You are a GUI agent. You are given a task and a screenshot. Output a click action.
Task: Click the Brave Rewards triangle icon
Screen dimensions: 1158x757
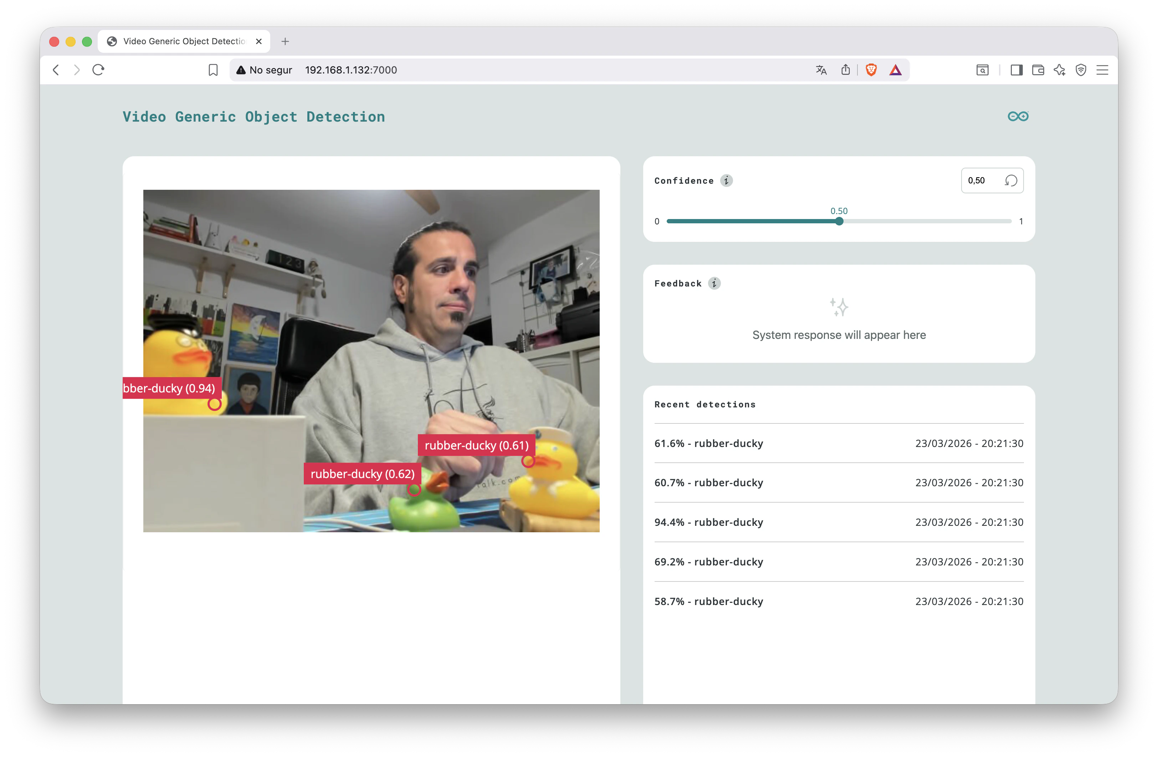tap(895, 70)
